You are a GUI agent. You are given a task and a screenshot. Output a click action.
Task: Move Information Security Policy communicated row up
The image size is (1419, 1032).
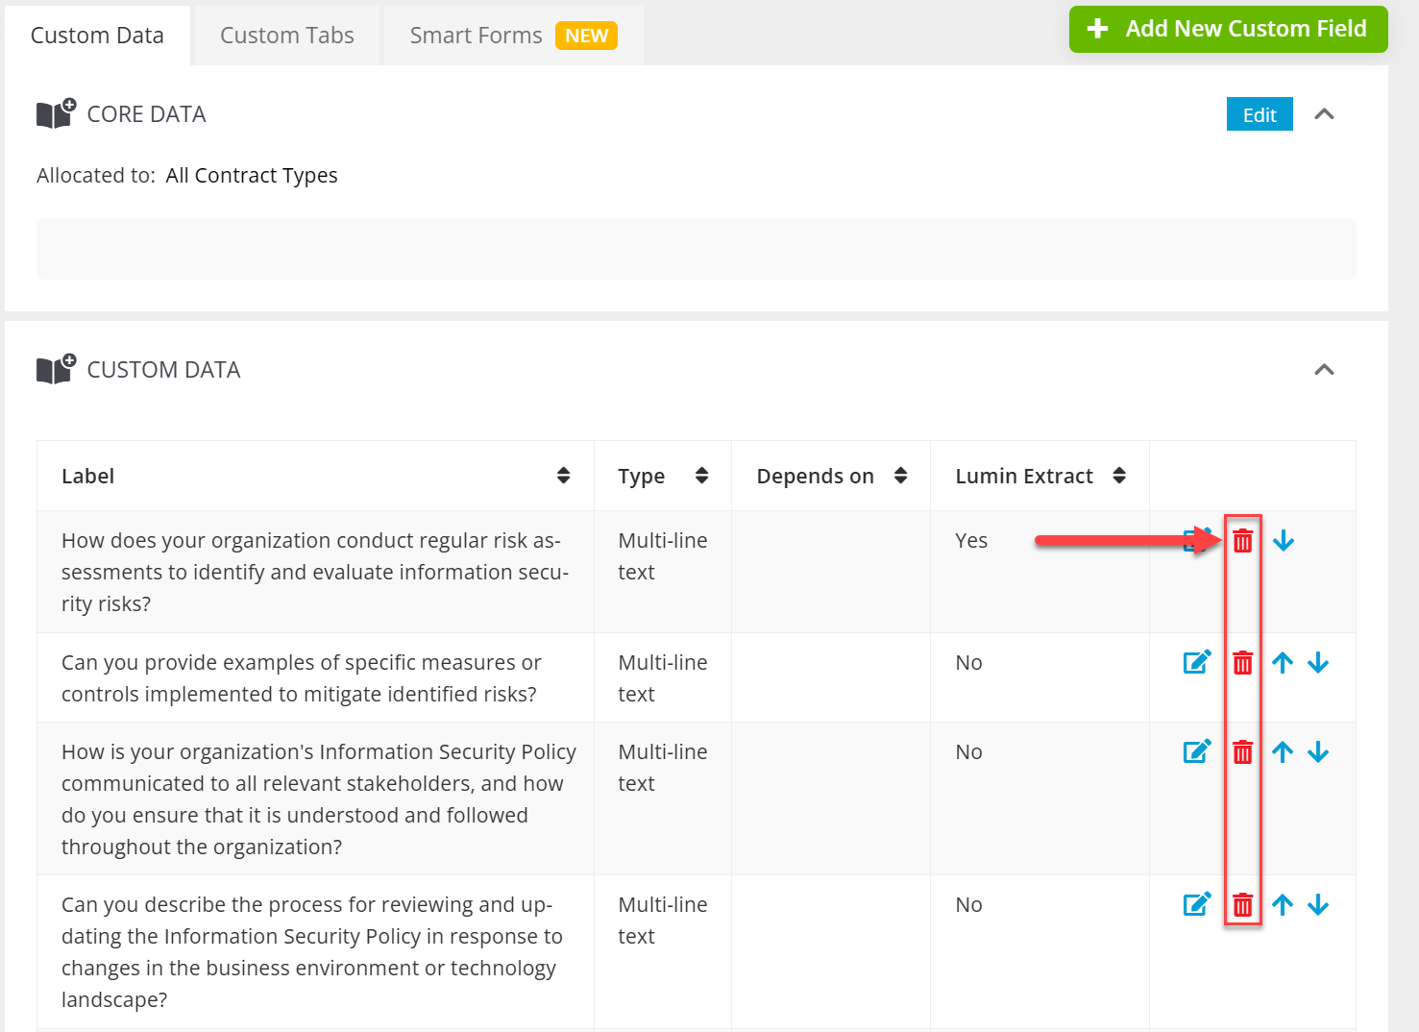[1282, 752]
